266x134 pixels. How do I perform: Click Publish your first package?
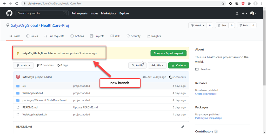(209, 118)
